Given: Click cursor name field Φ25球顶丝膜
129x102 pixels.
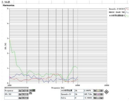Looking at the screenshot, I should click(68, 90).
